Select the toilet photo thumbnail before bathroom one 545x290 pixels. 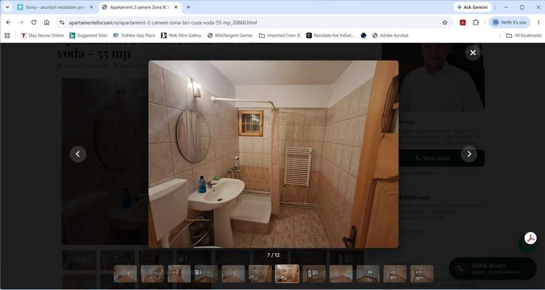pyautogui.click(x=260, y=274)
